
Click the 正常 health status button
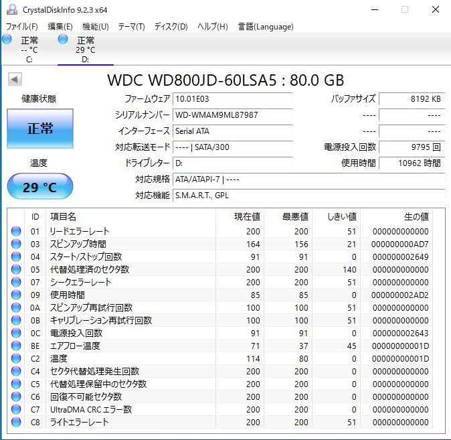40,129
